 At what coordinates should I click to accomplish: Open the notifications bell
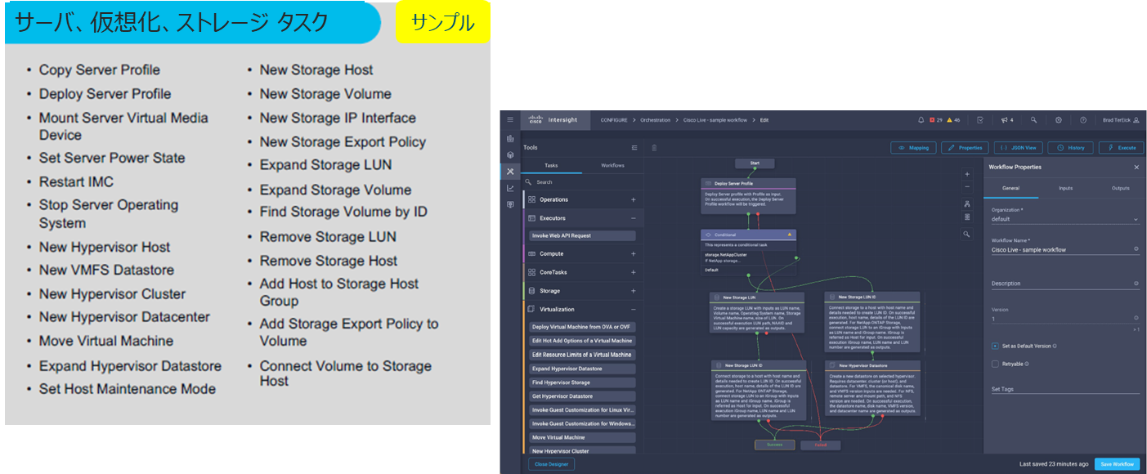click(x=921, y=120)
